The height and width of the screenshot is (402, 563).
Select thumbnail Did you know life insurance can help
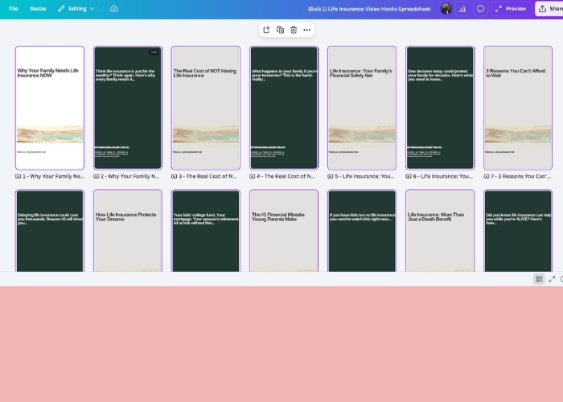(518, 231)
